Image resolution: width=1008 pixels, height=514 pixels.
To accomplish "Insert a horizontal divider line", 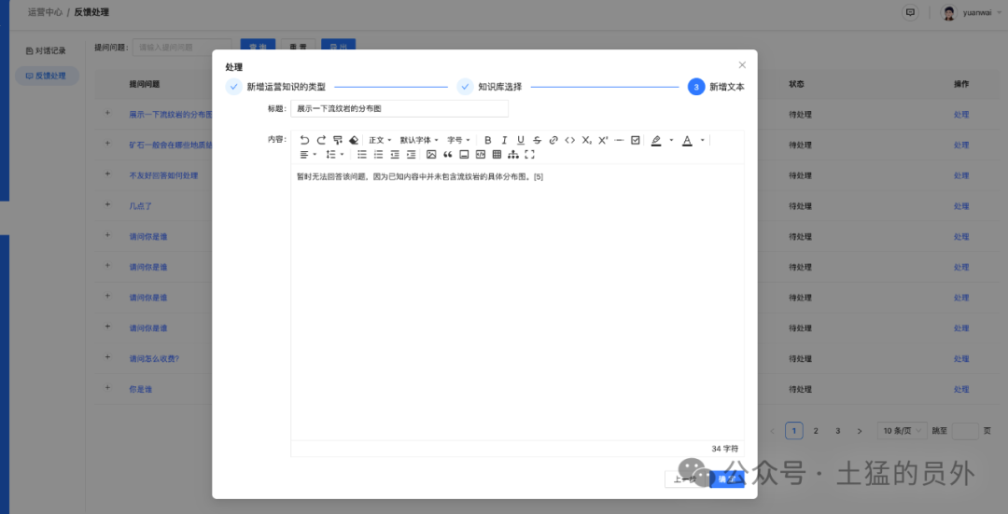I will (x=619, y=140).
